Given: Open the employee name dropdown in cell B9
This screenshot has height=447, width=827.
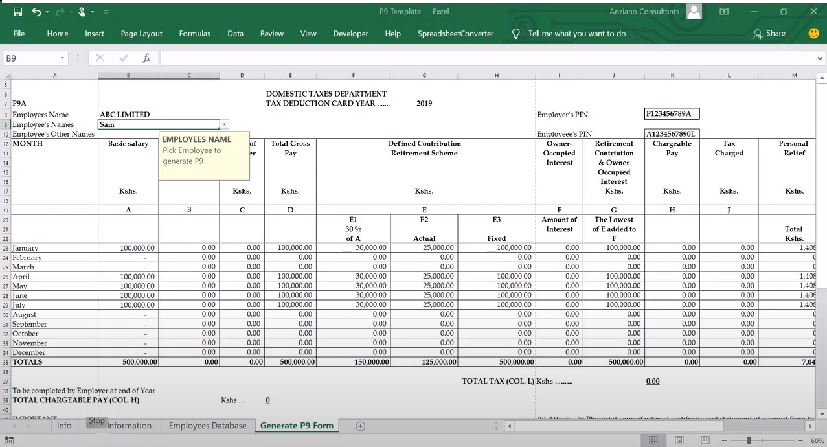Looking at the screenshot, I should [x=224, y=124].
